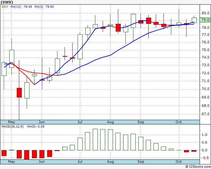Select Aug on the price chart date axis
This screenshot has width=211, height=169.
110,122
